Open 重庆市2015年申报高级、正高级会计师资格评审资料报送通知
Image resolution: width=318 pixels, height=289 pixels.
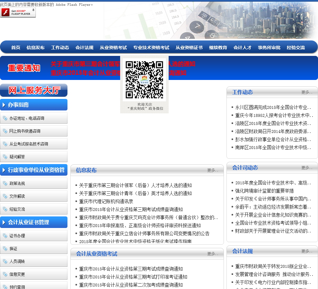140,225
